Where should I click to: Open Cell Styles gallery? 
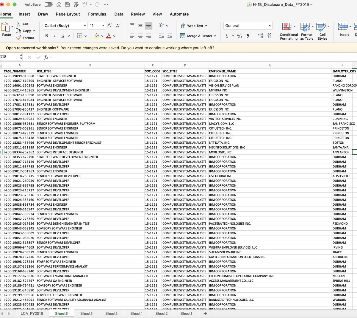(322, 31)
